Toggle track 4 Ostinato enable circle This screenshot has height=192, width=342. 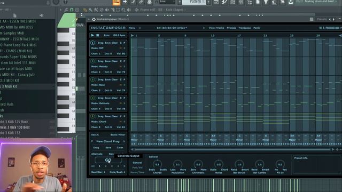click(x=92, y=98)
